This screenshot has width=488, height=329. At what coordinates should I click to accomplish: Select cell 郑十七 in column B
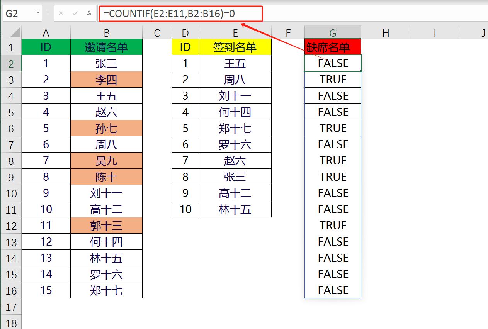click(107, 290)
